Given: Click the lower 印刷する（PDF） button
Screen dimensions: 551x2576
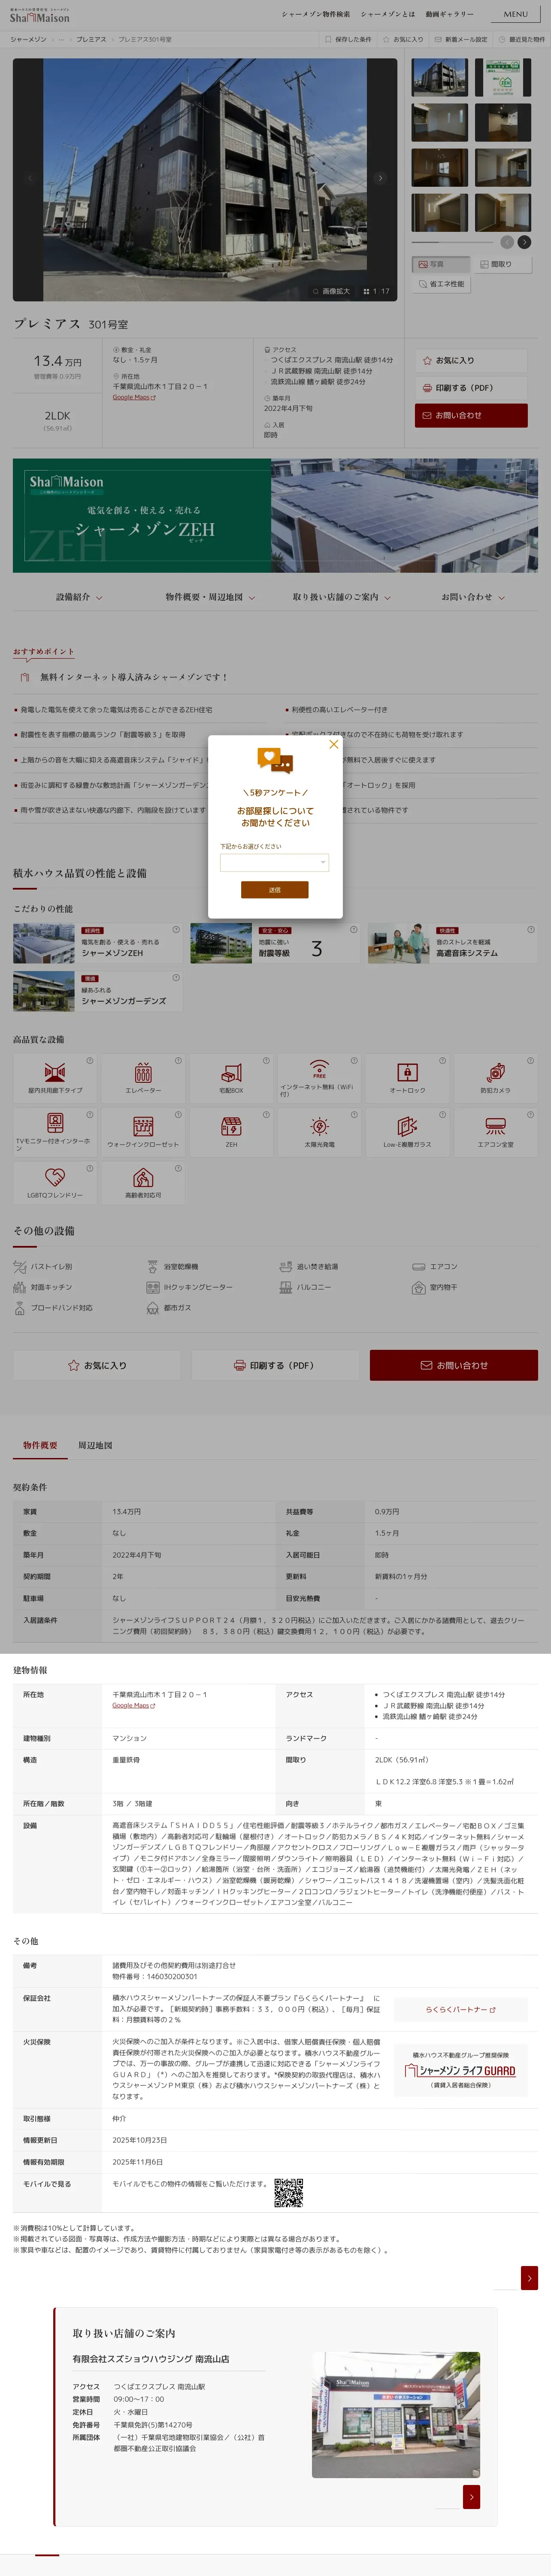Looking at the screenshot, I should [x=275, y=1365].
